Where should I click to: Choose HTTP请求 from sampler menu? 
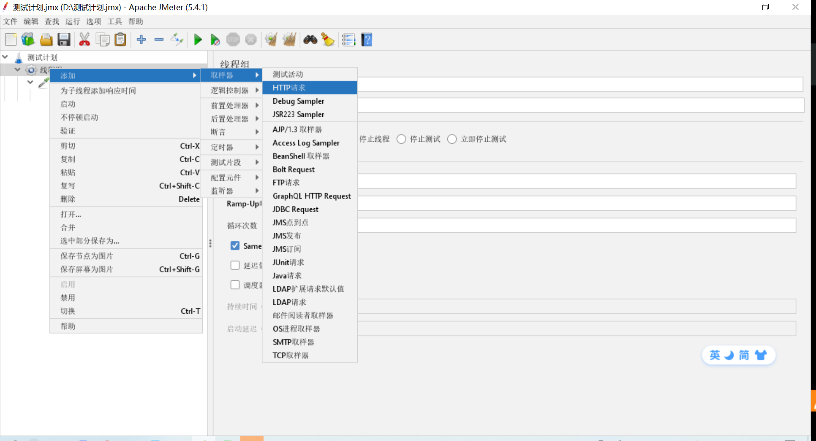pos(310,88)
